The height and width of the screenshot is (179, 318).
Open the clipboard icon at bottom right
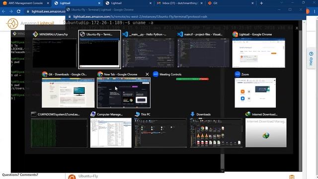(292, 177)
